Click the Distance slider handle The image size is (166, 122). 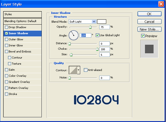tap(69, 44)
